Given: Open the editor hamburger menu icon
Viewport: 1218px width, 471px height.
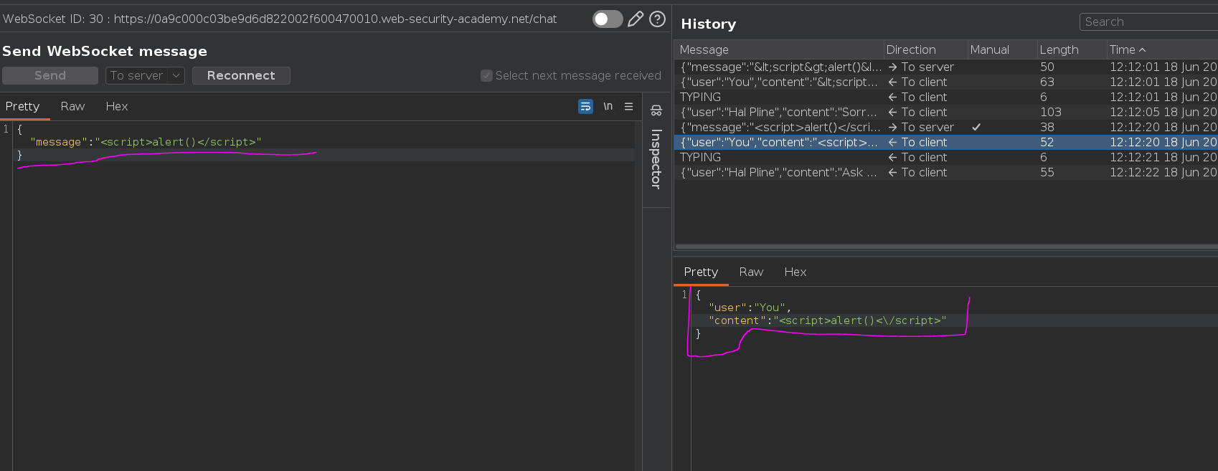Looking at the screenshot, I should 628,106.
